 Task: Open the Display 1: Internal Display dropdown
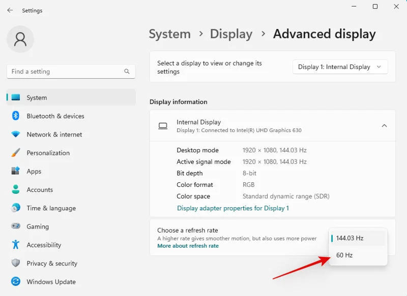point(340,67)
